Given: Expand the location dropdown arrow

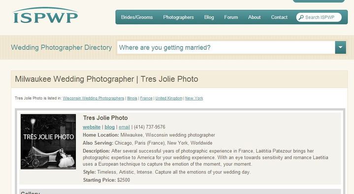Looking at the screenshot, I should [x=340, y=47].
